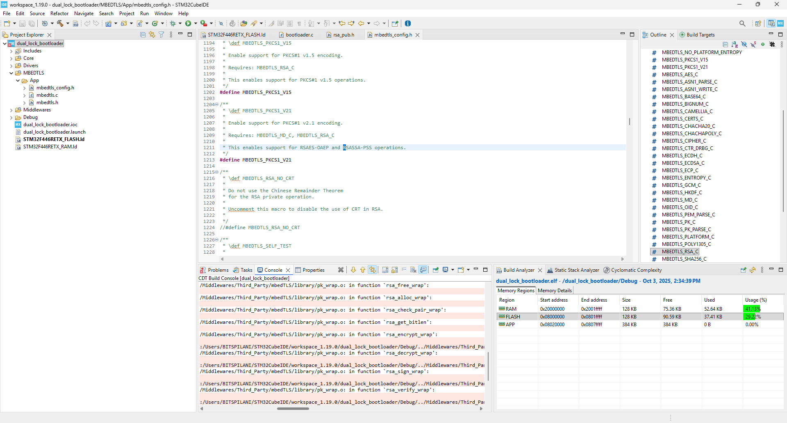Toggle Link with Editor in Project Explorer
787x423 pixels.
coord(152,35)
